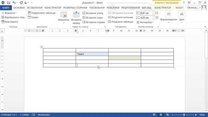Image resolution: width=208 pixels, height=117 pixels.
Task: Select Накреслити таблицю draw table tool
Action: click(42, 13)
